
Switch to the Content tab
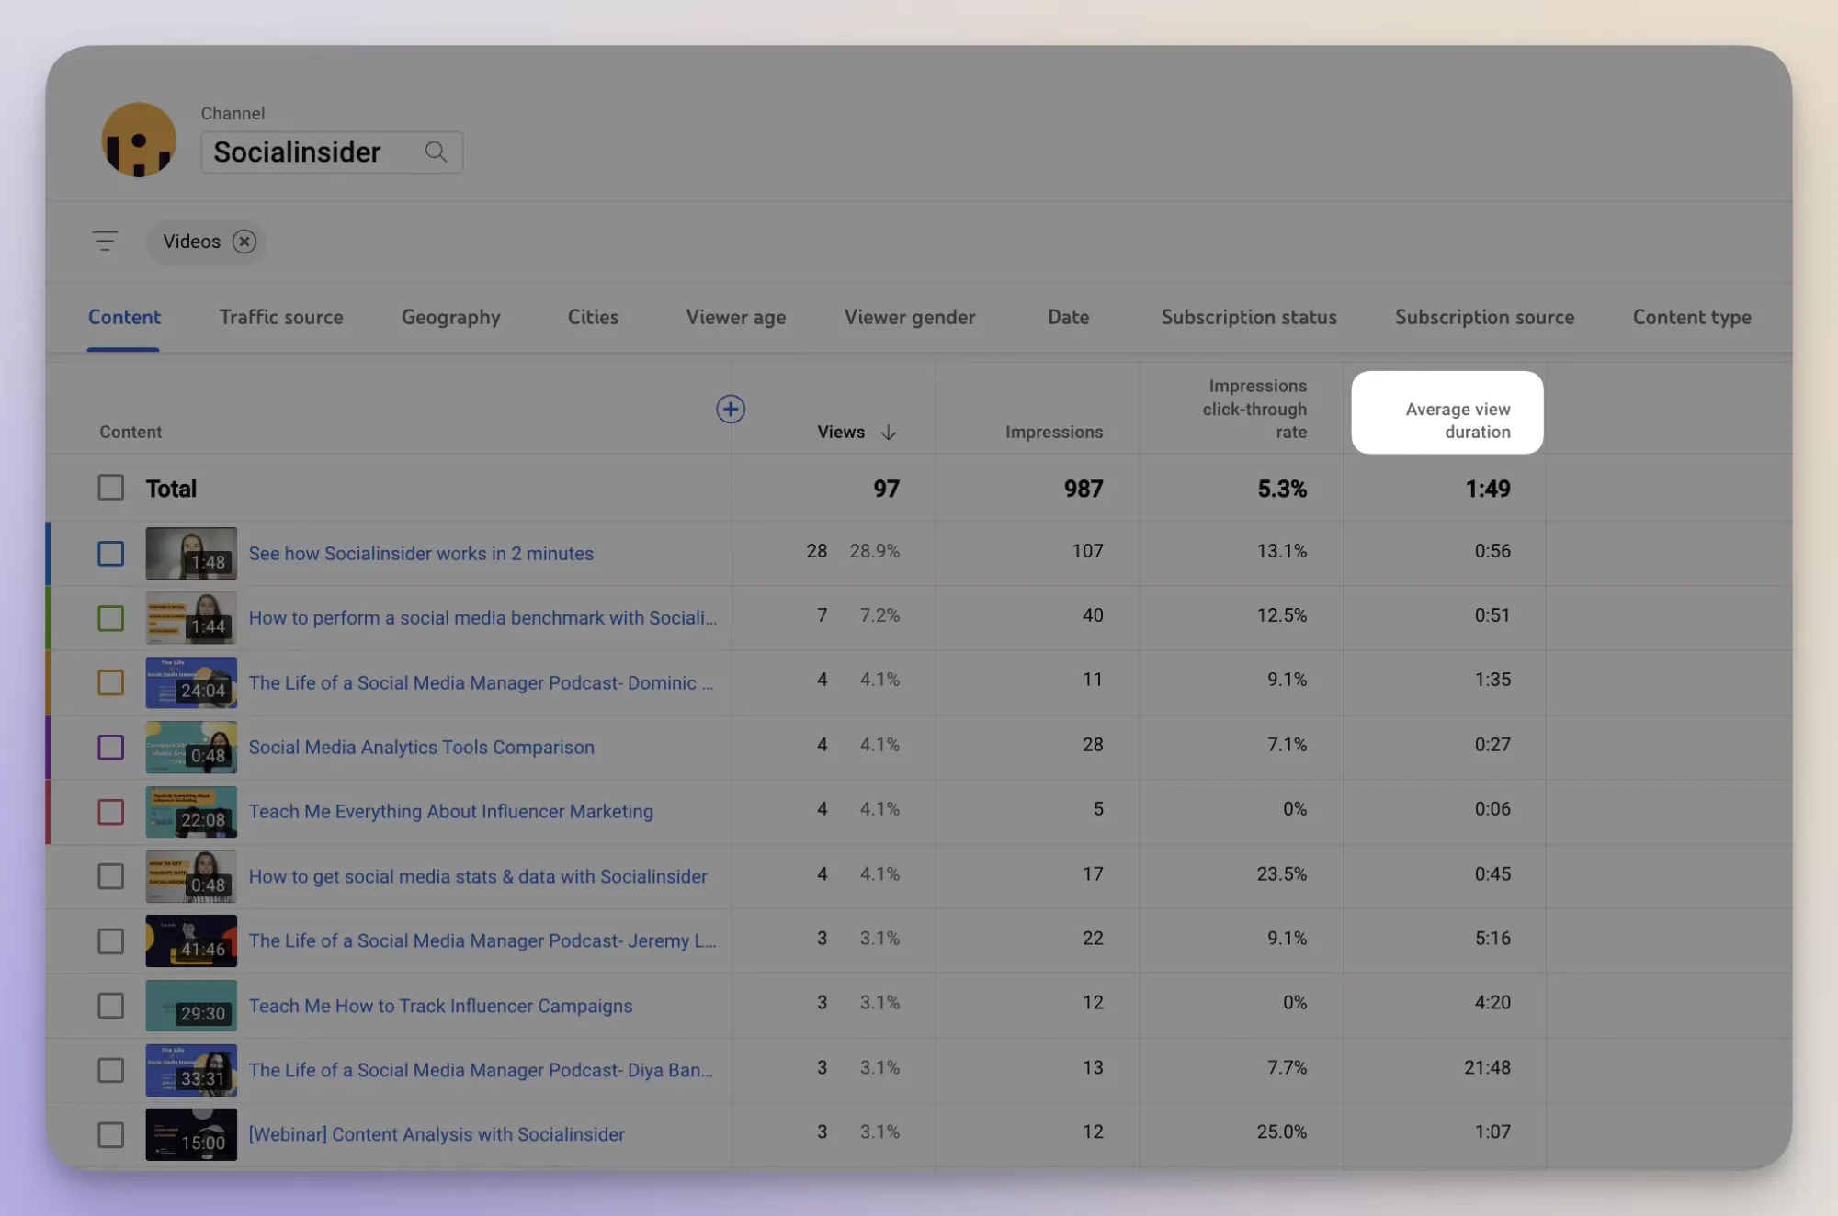pos(124,317)
